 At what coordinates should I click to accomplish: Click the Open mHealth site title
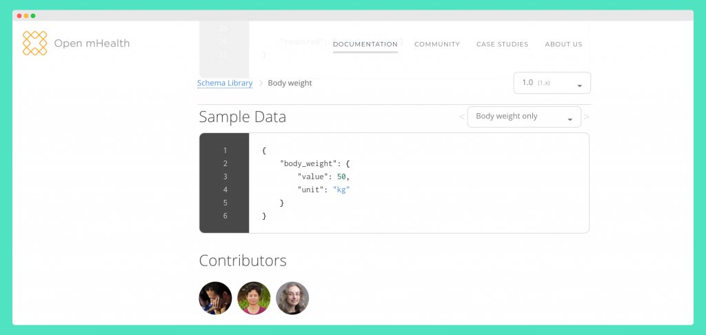click(92, 43)
